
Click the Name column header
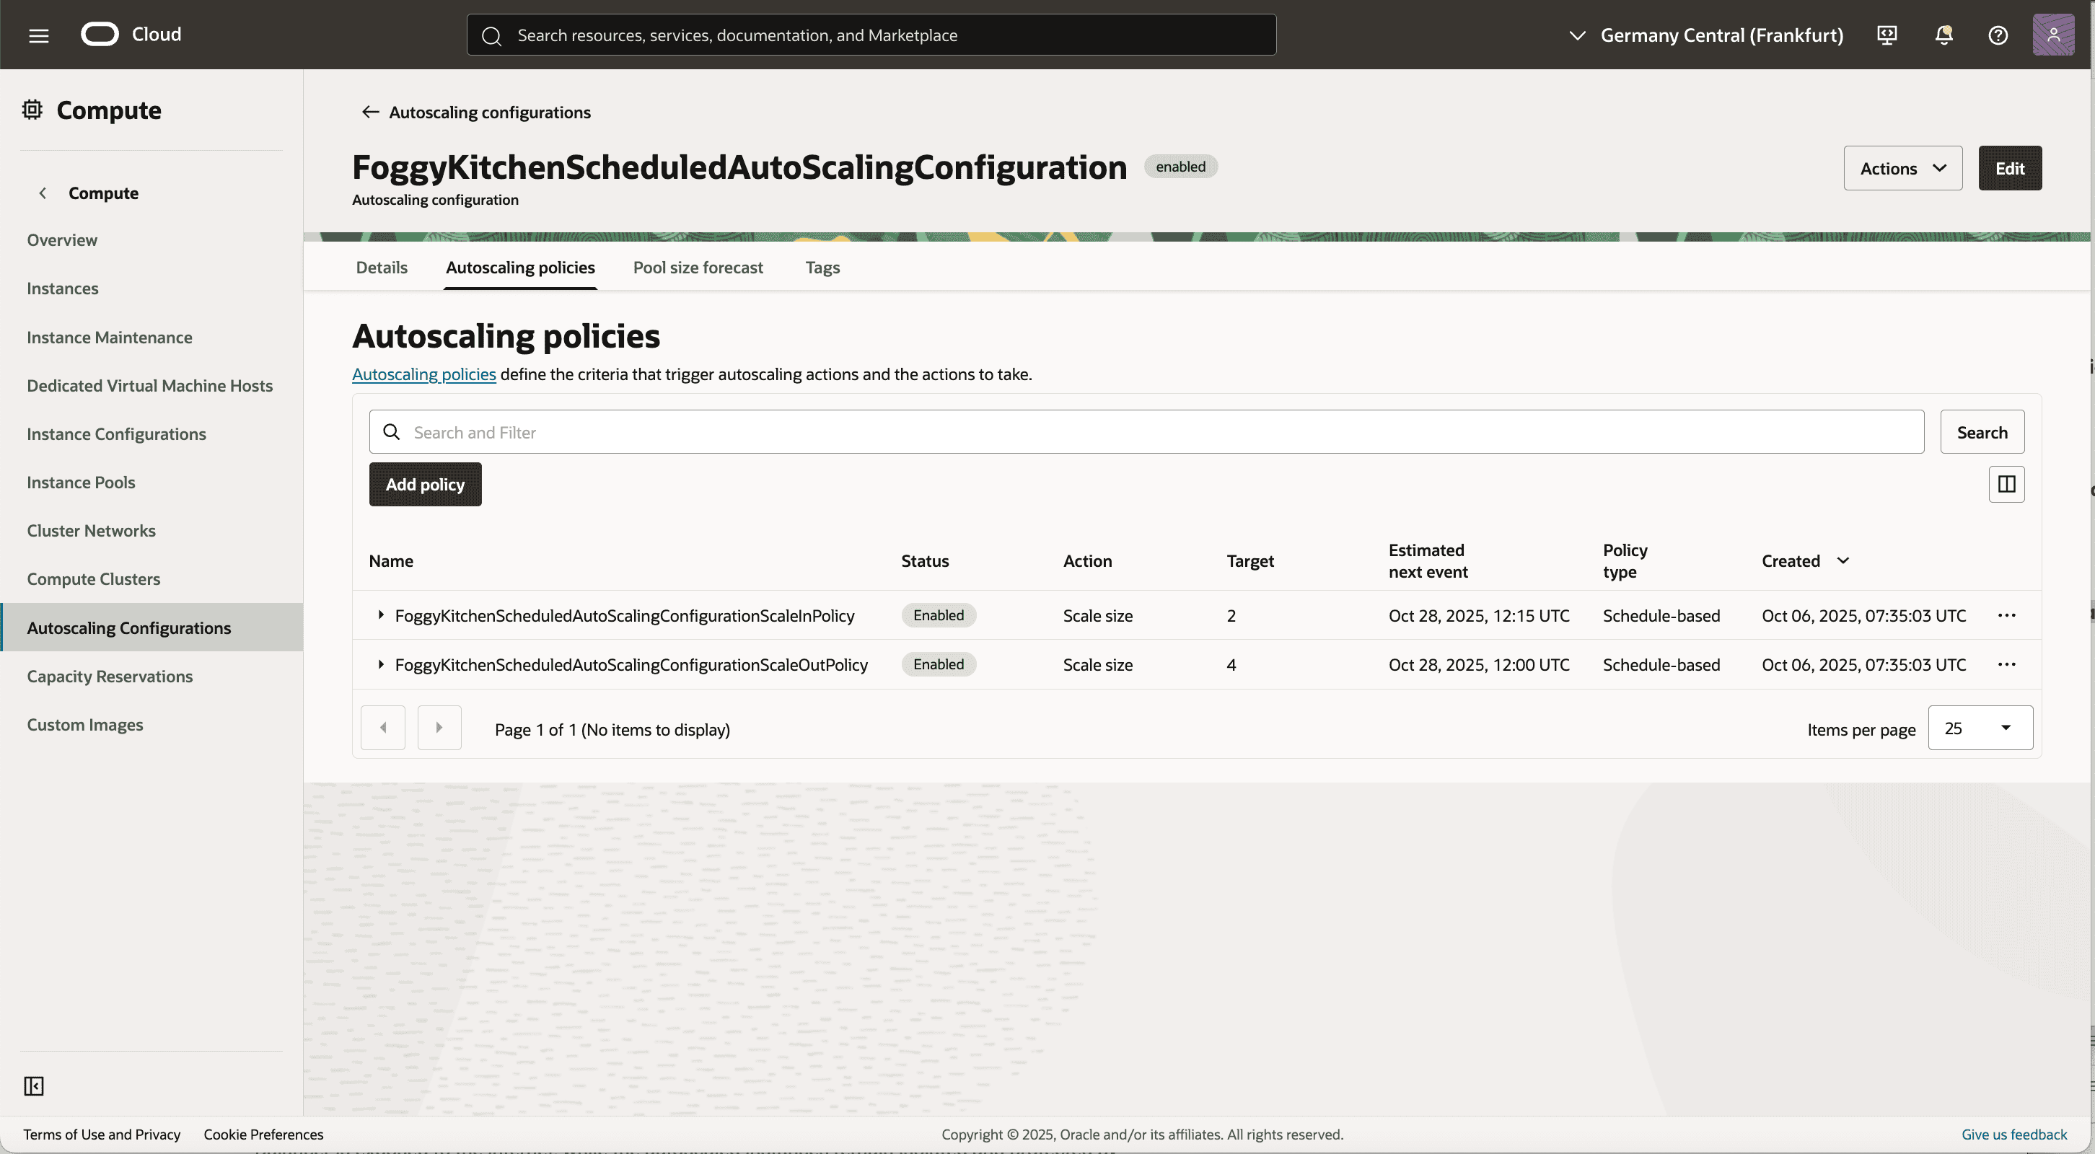point(391,561)
